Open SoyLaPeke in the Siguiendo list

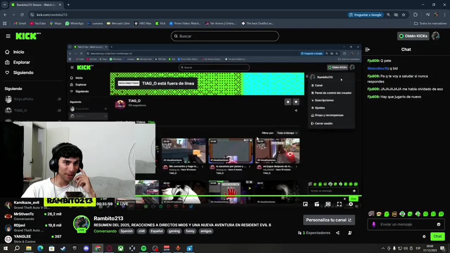(x=33, y=99)
